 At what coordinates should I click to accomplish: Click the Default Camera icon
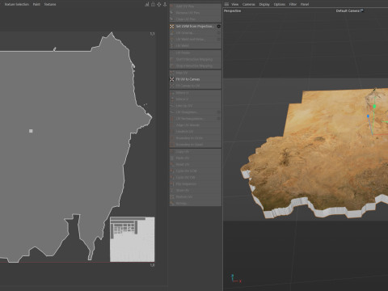click(361, 11)
